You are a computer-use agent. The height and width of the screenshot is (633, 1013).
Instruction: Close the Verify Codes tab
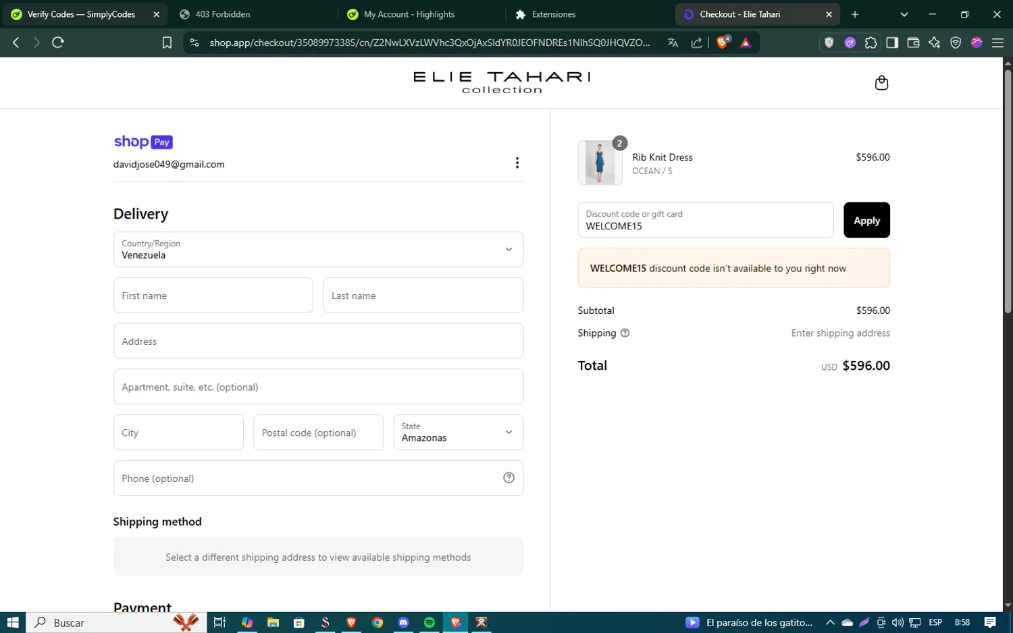[156, 14]
